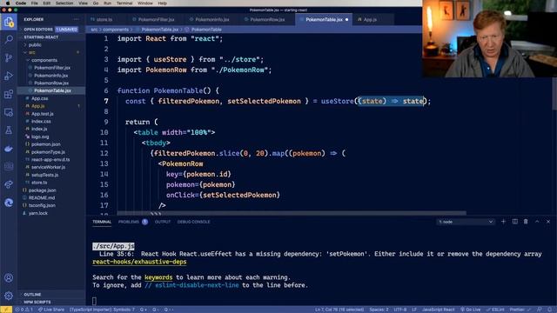Open App.test.js in file tree
Viewport: 557px width, 313px height.
point(43,114)
